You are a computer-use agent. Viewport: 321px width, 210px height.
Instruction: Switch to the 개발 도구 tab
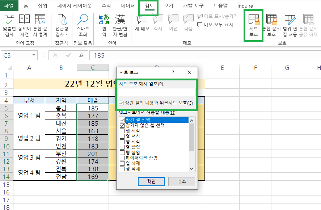(193, 6)
